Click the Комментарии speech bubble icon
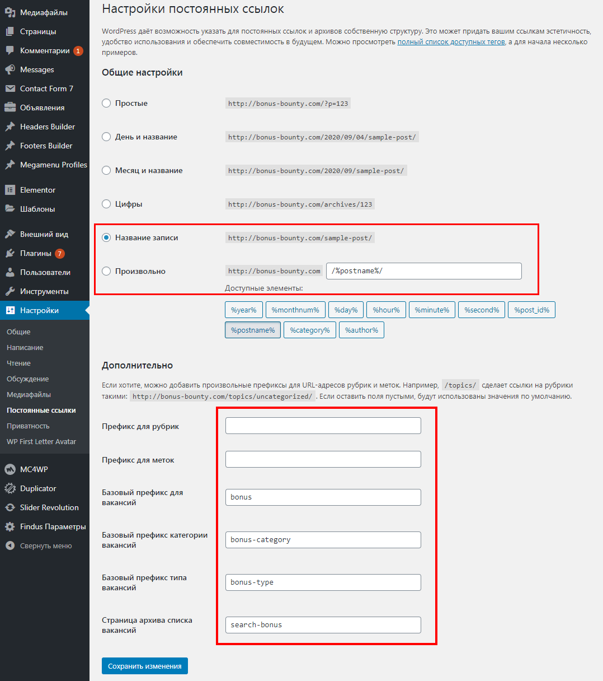The width and height of the screenshot is (603, 681). pyautogui.click(x=10, y=50)
